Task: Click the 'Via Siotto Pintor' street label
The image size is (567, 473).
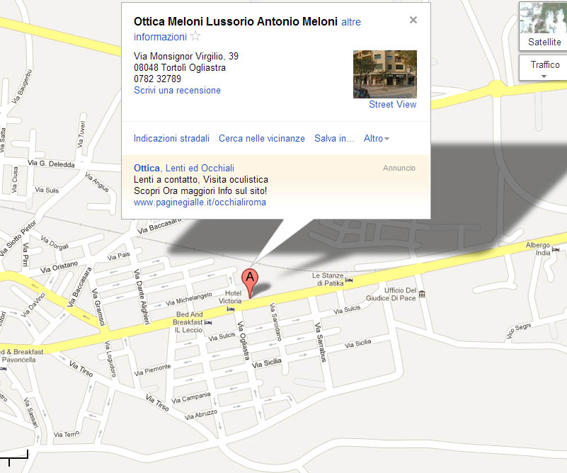Action: [x=18, y=239]
